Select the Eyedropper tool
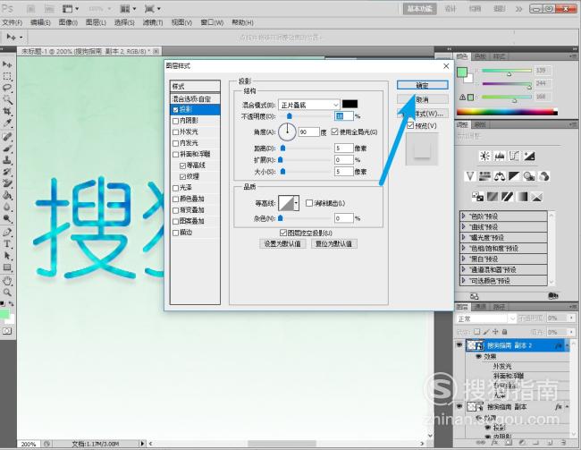581x450 pixels. tap(7, 123)
